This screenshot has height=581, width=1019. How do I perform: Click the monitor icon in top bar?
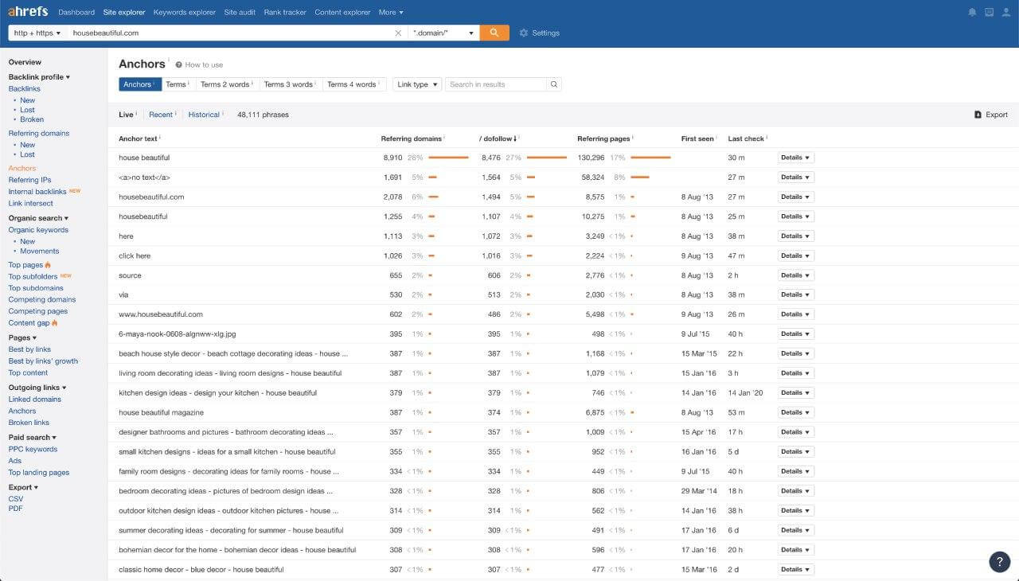pos(989,12)
